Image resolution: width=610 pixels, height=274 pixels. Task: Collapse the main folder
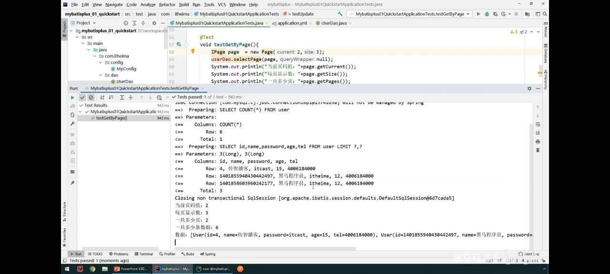tap(82, 43)
